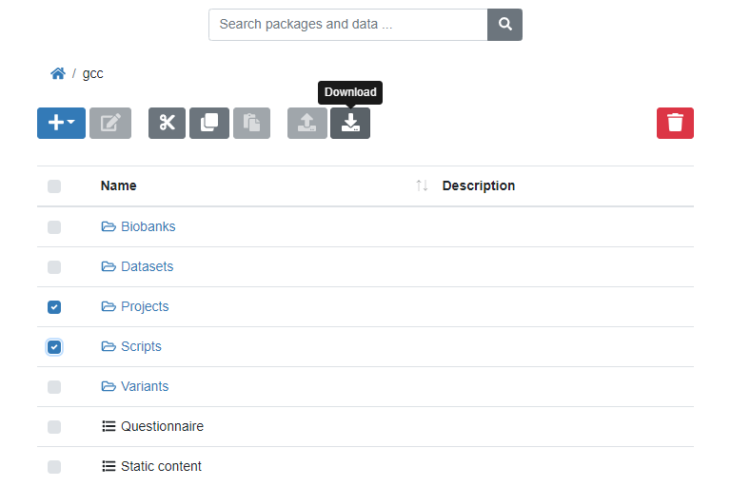Check the Biobanks row checkbox

(x=54, y=227)
